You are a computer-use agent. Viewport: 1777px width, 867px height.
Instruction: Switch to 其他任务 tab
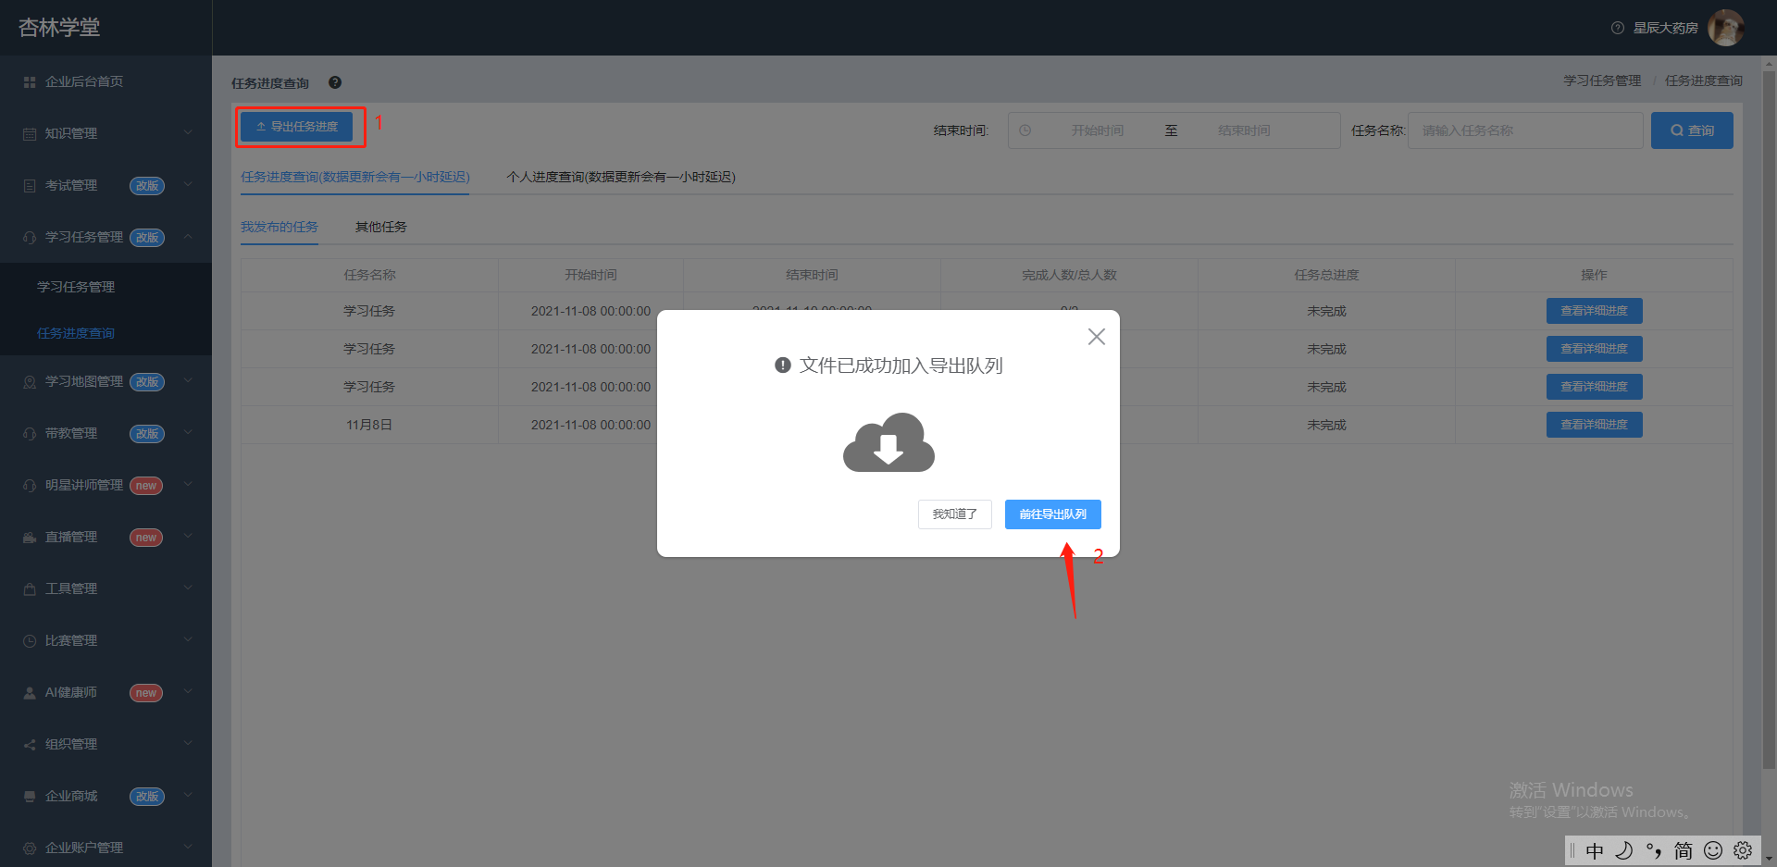tap(381, 227)
